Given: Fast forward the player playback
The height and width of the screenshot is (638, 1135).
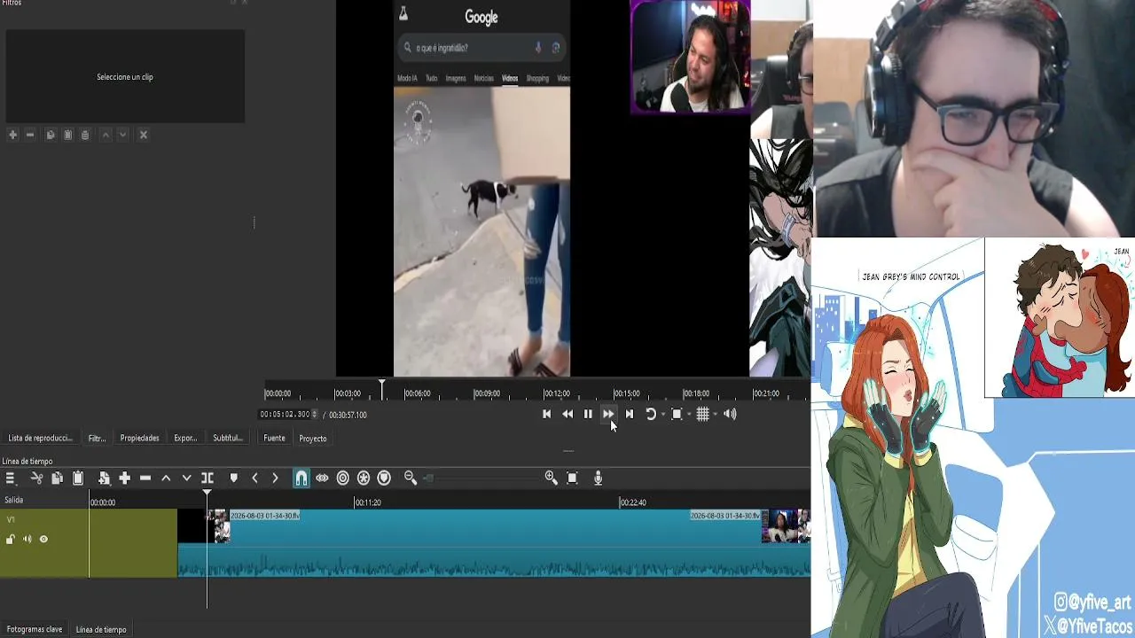Looking at the screenshot, I should tap(608, 414).
